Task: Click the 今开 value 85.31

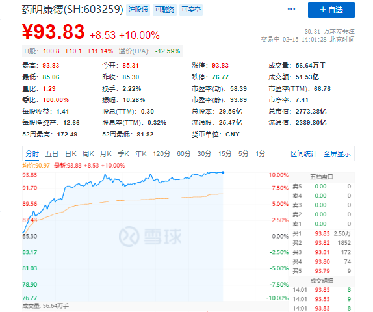Action: 131,66
